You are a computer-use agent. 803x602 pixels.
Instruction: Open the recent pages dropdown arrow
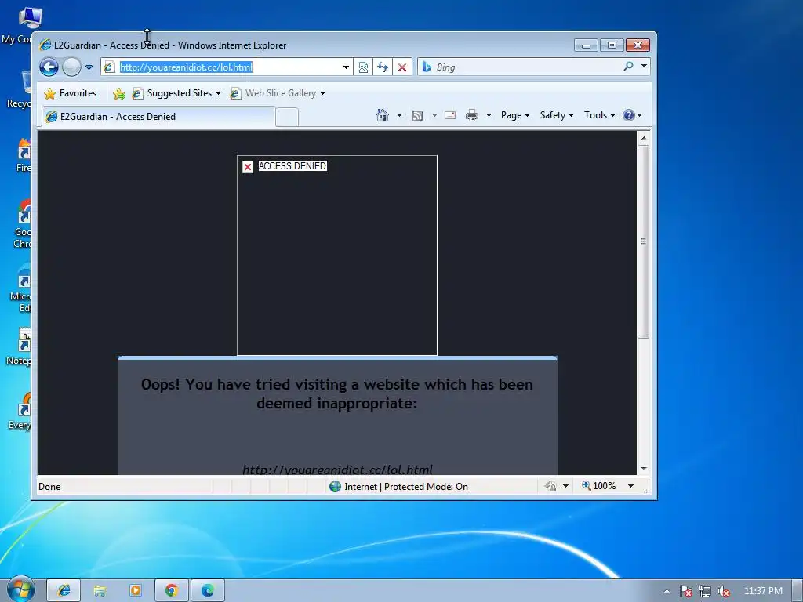[89, 67]
